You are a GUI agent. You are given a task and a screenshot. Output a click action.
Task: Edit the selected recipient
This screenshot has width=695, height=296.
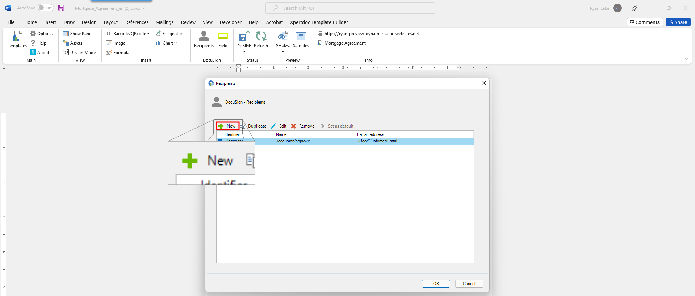[279, 126]
